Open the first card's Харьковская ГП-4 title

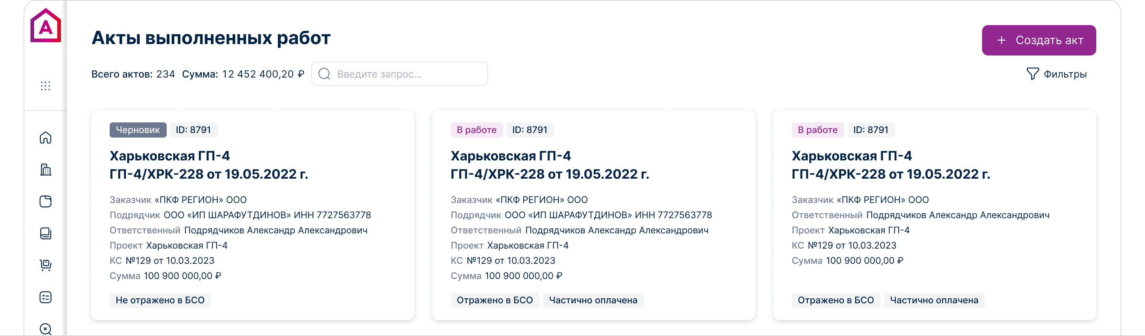[x=170, y=156]
